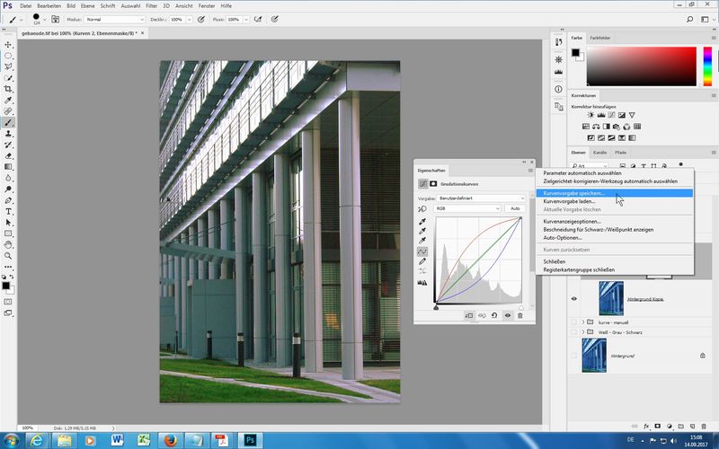Click the trash icon in Eigenschaften panel
The height and width of the screenshot is (449, 719).
click(519, 316)
